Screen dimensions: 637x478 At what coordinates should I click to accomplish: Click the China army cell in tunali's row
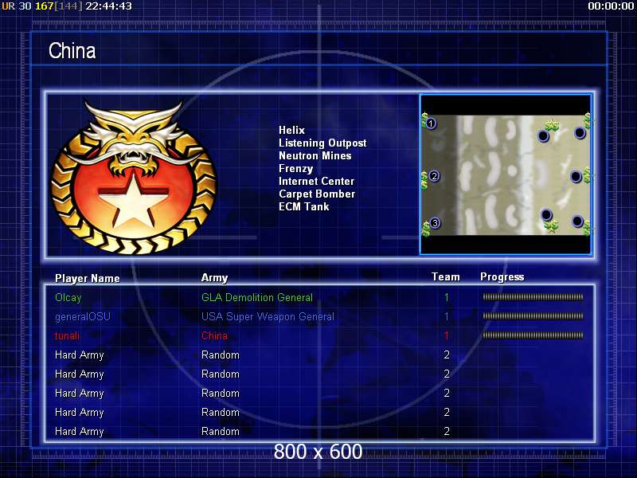214,335
